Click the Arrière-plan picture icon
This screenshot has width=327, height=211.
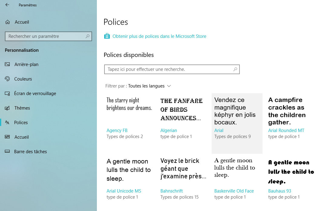pyautogui.click(x=7, y=64)
